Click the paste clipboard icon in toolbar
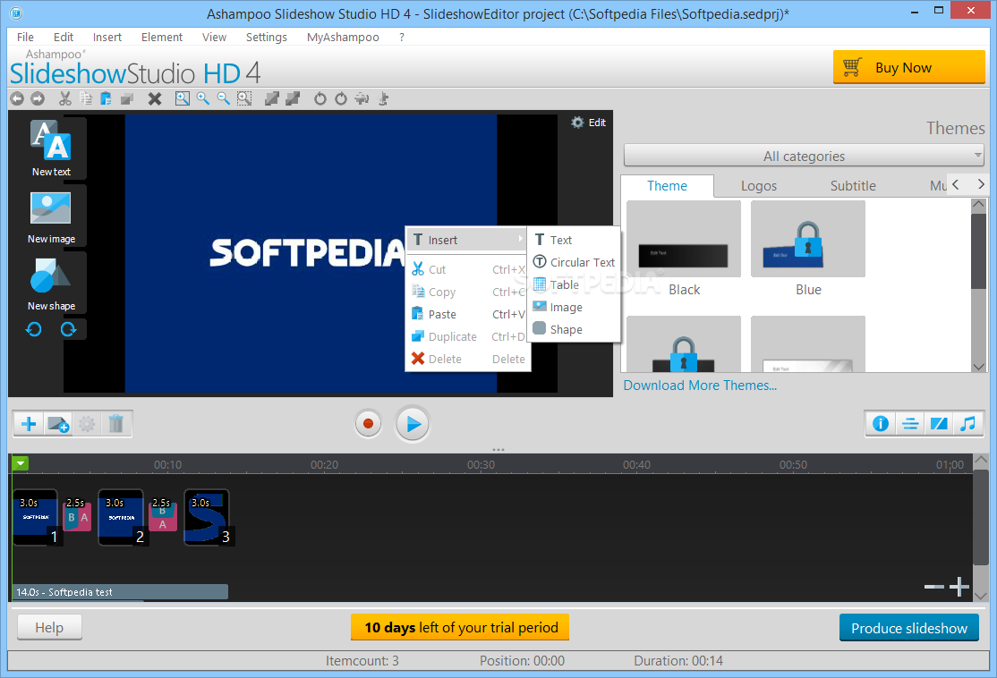The width and height of the screenshot is (997, 678). pos(107,98)
